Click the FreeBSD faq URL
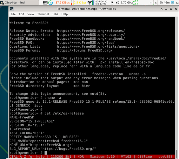This screenshot has height=159, width=179. tap(86, 43)
